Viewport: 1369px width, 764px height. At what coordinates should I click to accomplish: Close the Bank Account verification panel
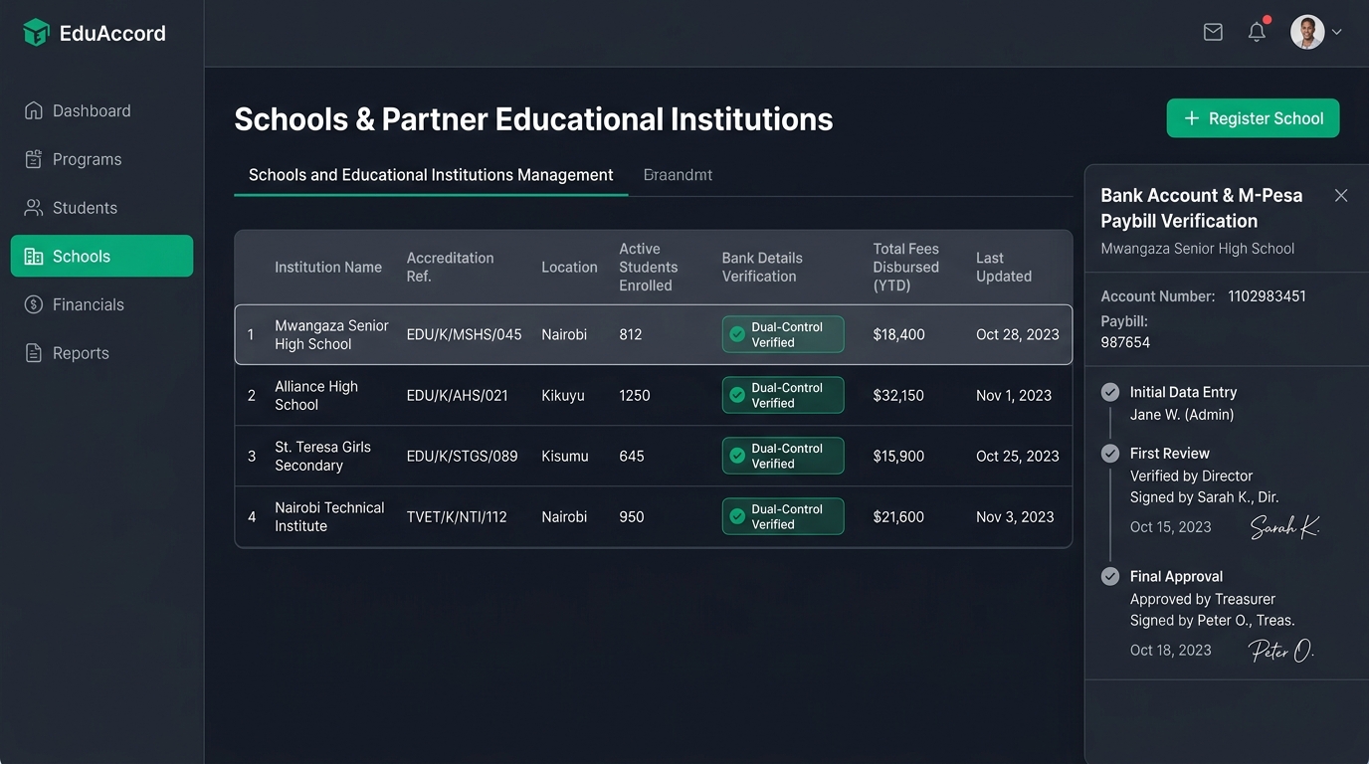[1341, 195]
